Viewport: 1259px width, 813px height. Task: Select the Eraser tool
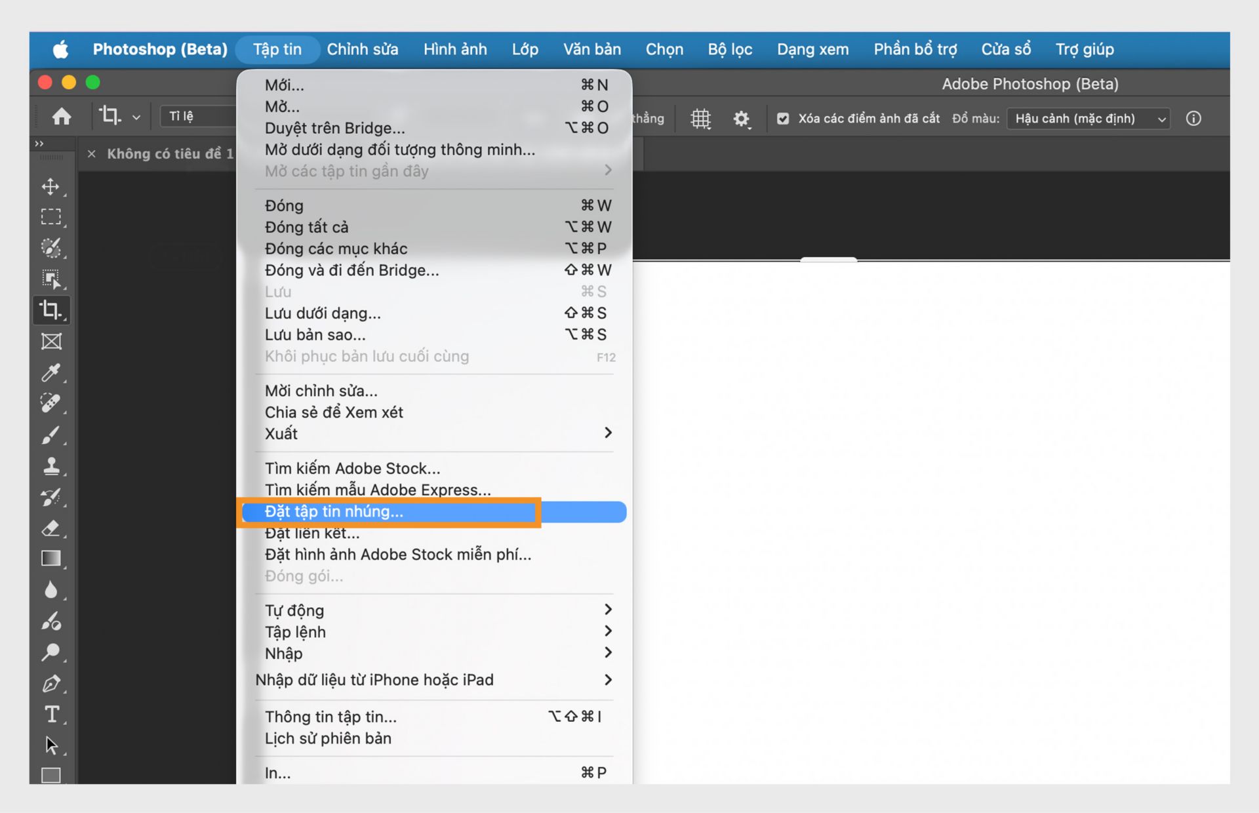click(x=51, y=528)
